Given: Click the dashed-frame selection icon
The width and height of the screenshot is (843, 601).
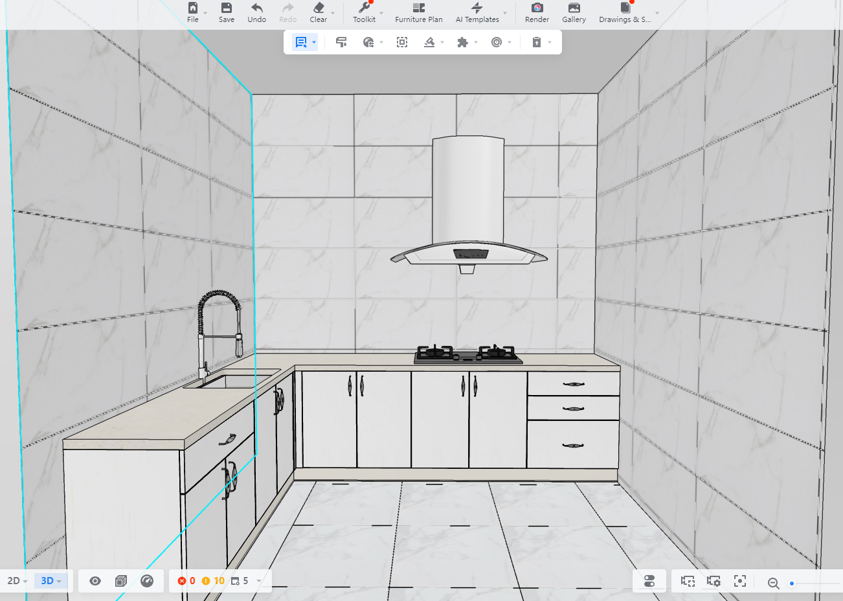Looking at the screenshot, I should click(x=402, y=42).
